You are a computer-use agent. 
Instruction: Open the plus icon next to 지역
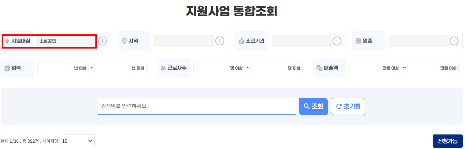click(220, 41)
